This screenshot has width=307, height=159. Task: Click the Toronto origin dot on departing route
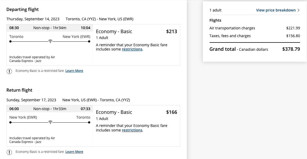coord(10,41)
